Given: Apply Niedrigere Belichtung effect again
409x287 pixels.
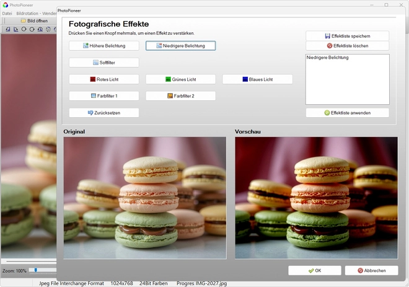Looking at the screenshot, I should tap(180, 46).
